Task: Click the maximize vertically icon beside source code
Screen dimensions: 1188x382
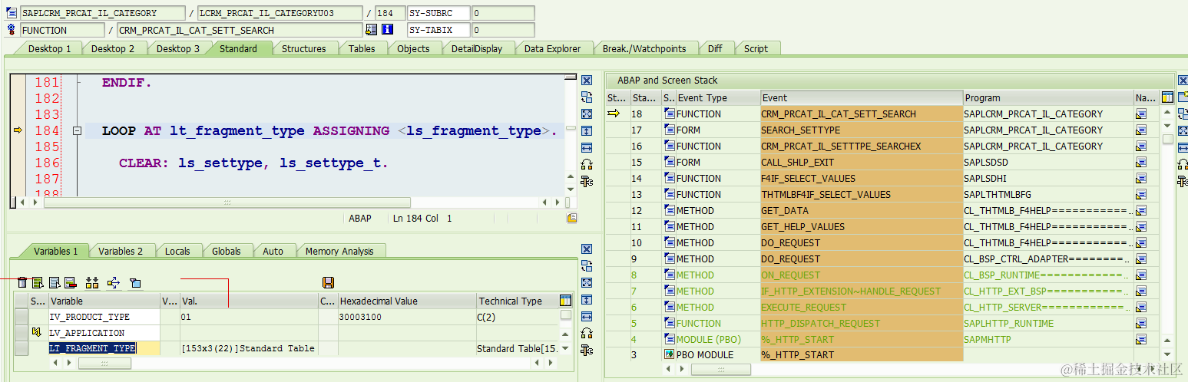Action: (x=587, y=130)
